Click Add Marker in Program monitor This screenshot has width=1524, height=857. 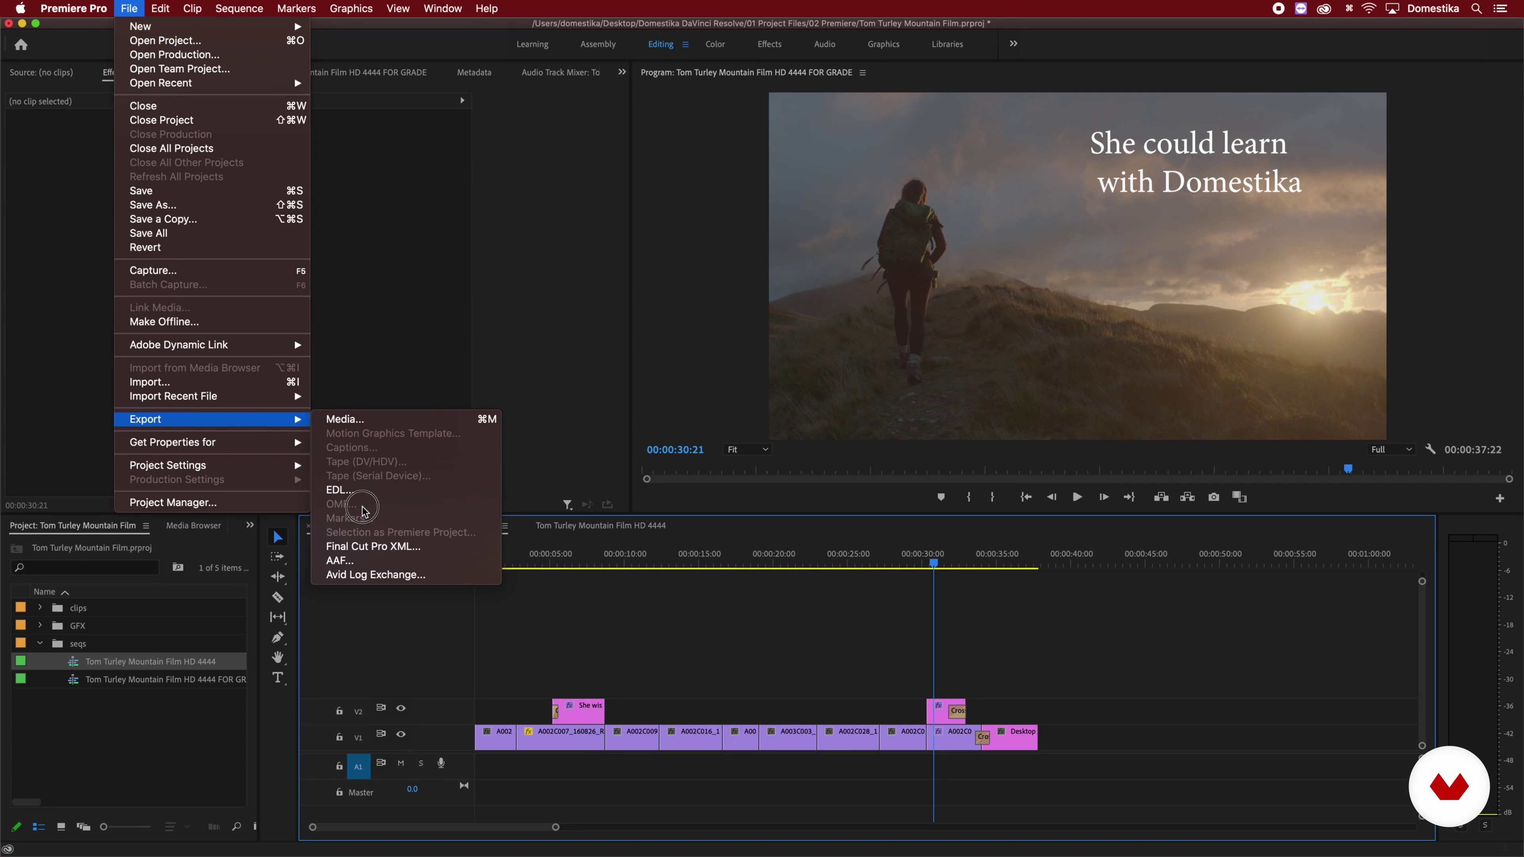[941, 498]
